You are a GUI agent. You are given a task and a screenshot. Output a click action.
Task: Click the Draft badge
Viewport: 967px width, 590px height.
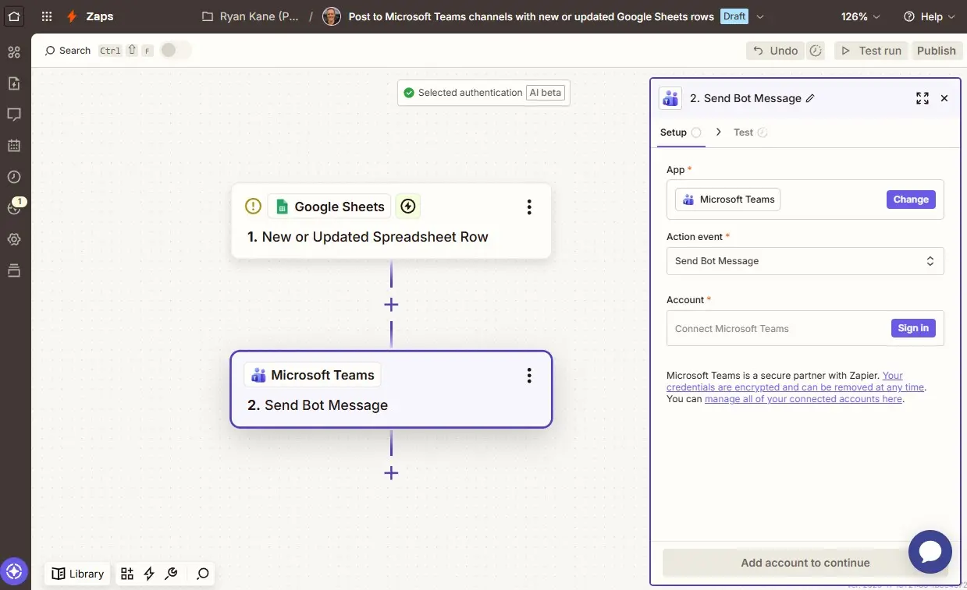[734, 16]
